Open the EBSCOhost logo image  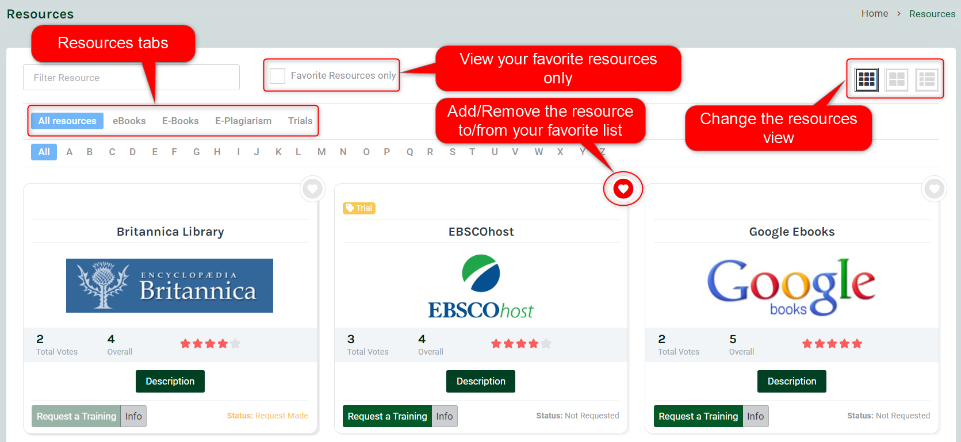[x=481, y=287]
